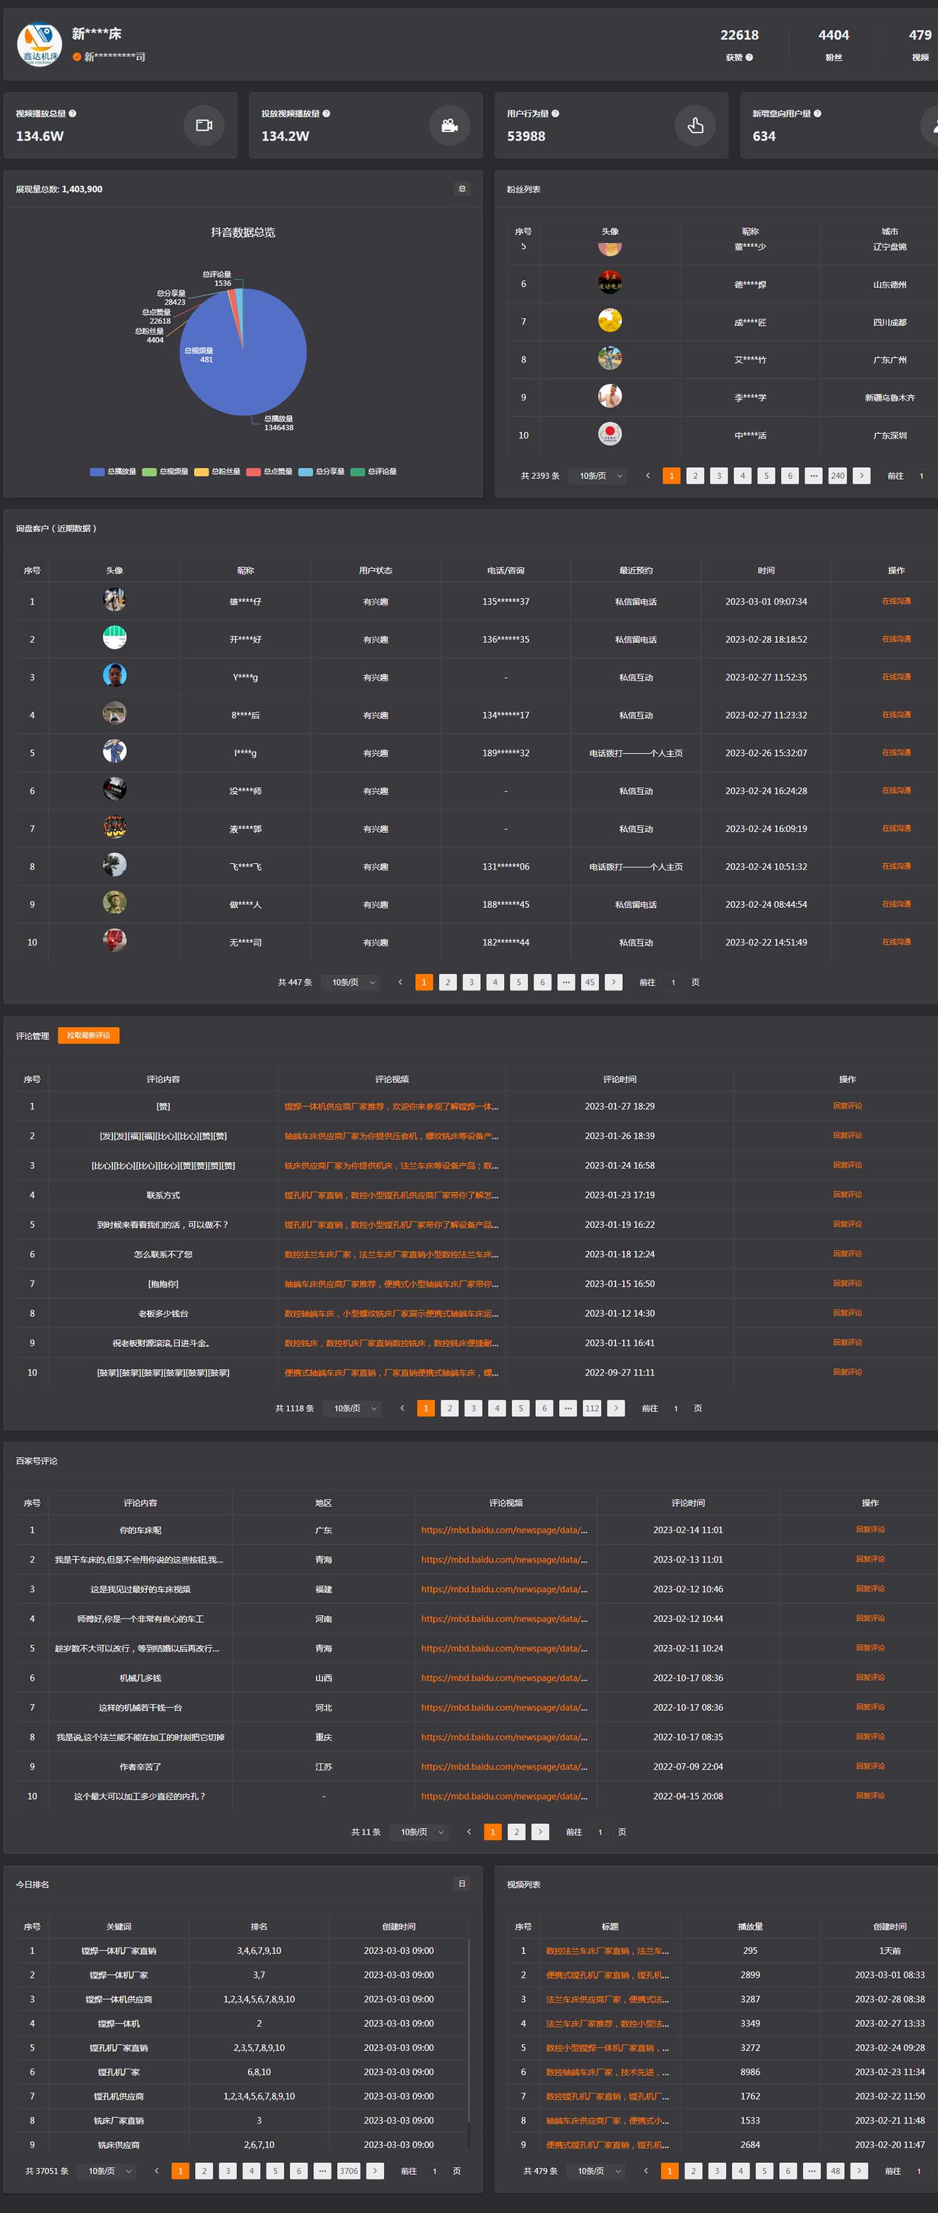This screenshot has width=938, height=2213.
Task: Open page-size dropdown under 百家号评论 table
Action: click(421, 1832)
